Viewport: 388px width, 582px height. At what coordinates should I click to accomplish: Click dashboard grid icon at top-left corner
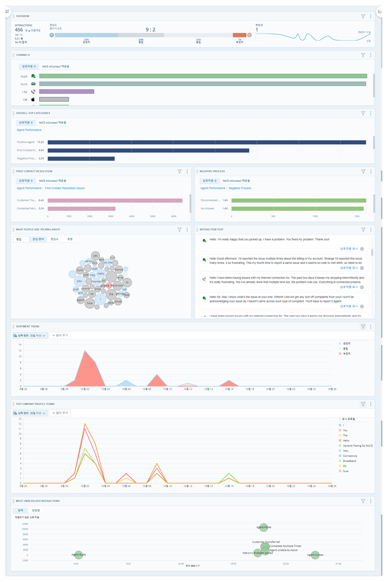(7, 11)
